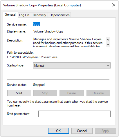Switch to the Log On tab

point(24,15)
